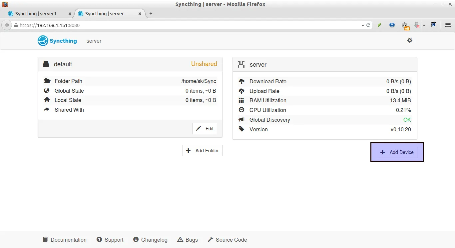Collapse the default folder panel header
The width and height of the screenshot is (455, 248).
click(130, 64)
